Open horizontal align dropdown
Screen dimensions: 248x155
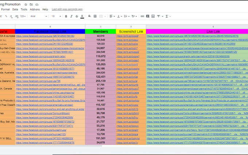point(112,16)
